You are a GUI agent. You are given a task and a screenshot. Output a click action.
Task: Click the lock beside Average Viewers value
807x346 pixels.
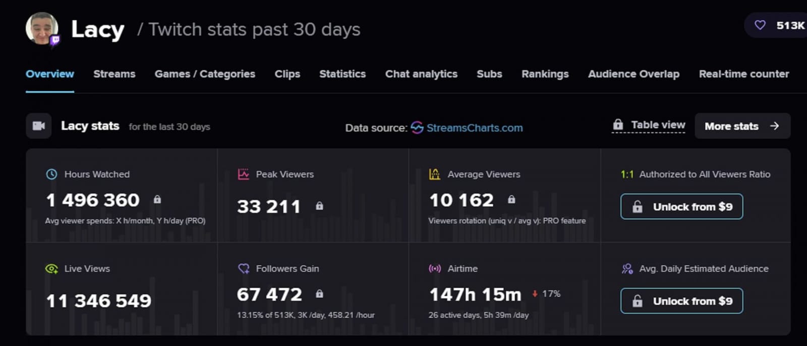click(511, 201)
